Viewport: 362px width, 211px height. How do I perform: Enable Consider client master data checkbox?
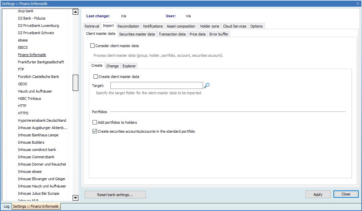coord(93,46)
